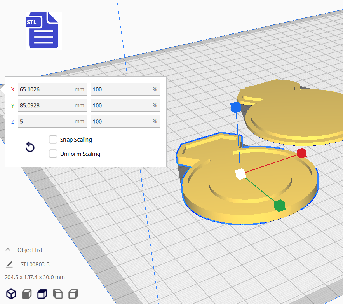Click the STL file icon

[44, 30]
